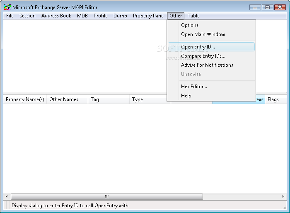Maximize the MAPI Editor window

[x=267, y=7]
